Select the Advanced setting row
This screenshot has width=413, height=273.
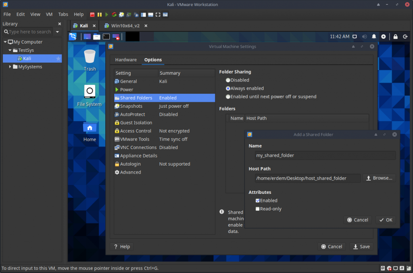tap(165, 172)
